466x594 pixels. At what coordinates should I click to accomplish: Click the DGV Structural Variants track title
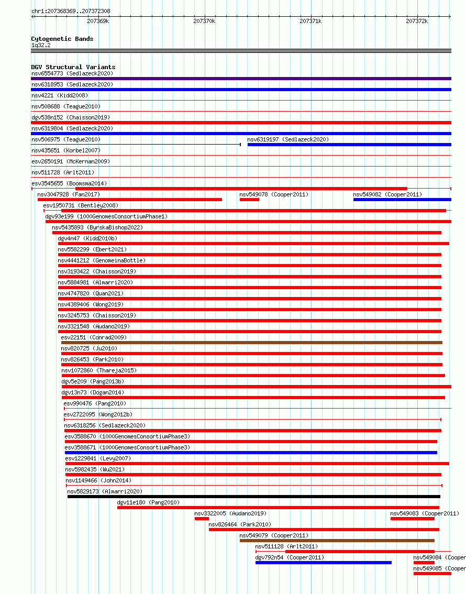click(x=73, y=67)
